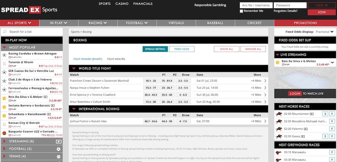Switch to Fixed Odds view
The image size is (337, 162).
182,49
